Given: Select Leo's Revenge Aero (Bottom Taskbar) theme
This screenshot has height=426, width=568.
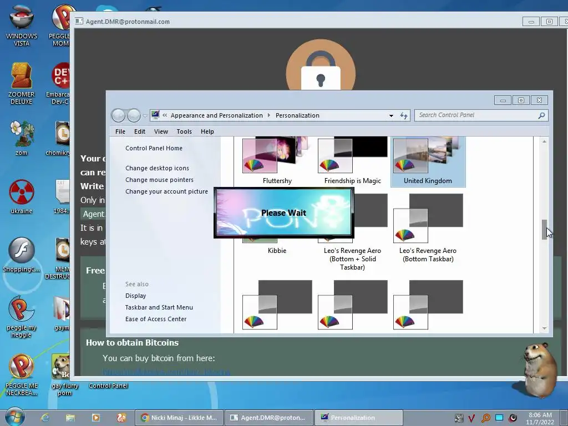Looking at the screenshot, I should click(428, 228).
